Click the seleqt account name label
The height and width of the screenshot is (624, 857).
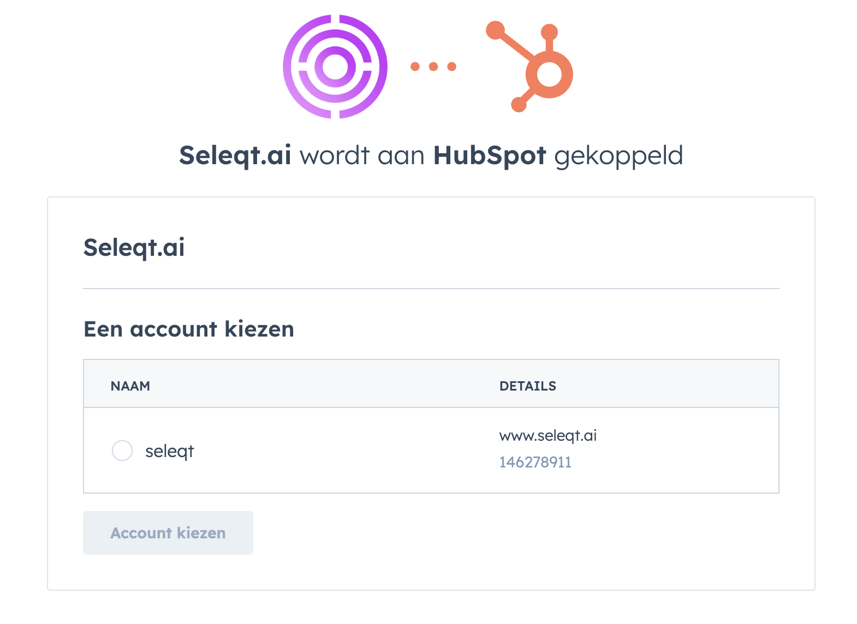pyautogui.click(x=169, y=451)
